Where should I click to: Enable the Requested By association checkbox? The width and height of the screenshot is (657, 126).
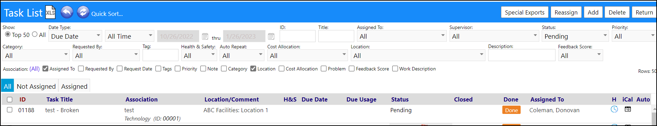click(x=81, y=69)
